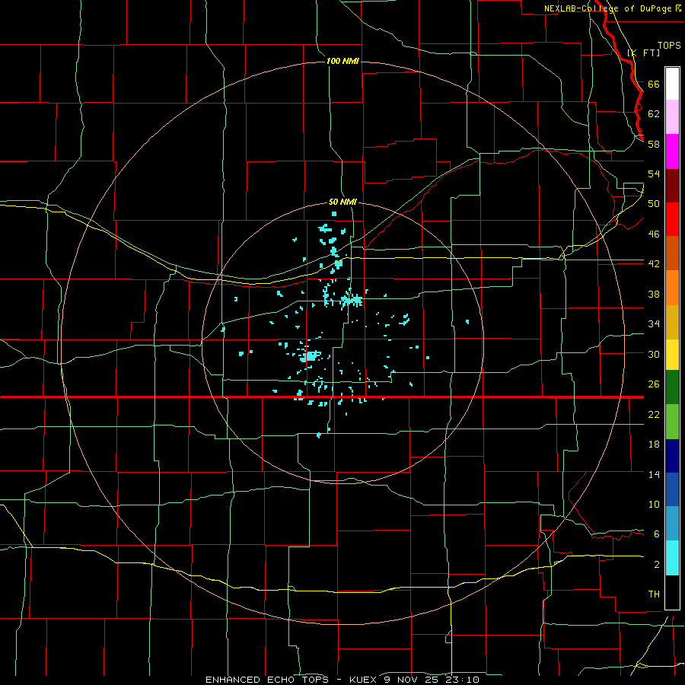
Task: Select the '14' legend value
Action: coord(654,474)
